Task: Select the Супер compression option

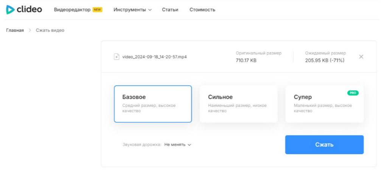Action: coord(325,104)
